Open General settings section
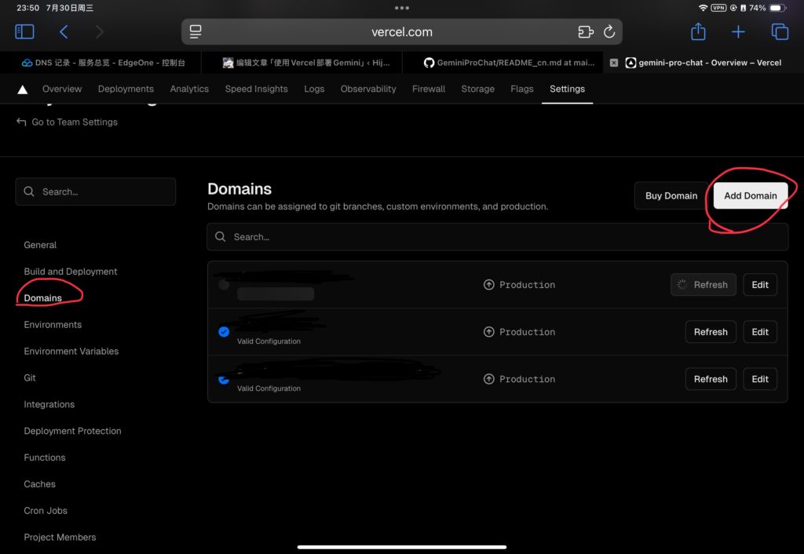This screenshot has width=804, height=554. tap(40, 245)
